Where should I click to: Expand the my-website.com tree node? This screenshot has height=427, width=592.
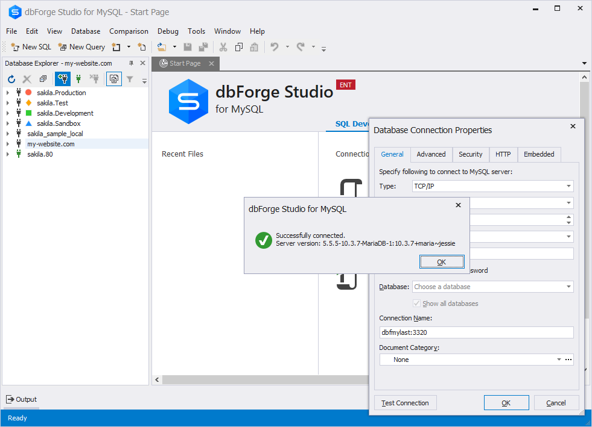pyautogui.click(x=8, y=143)
